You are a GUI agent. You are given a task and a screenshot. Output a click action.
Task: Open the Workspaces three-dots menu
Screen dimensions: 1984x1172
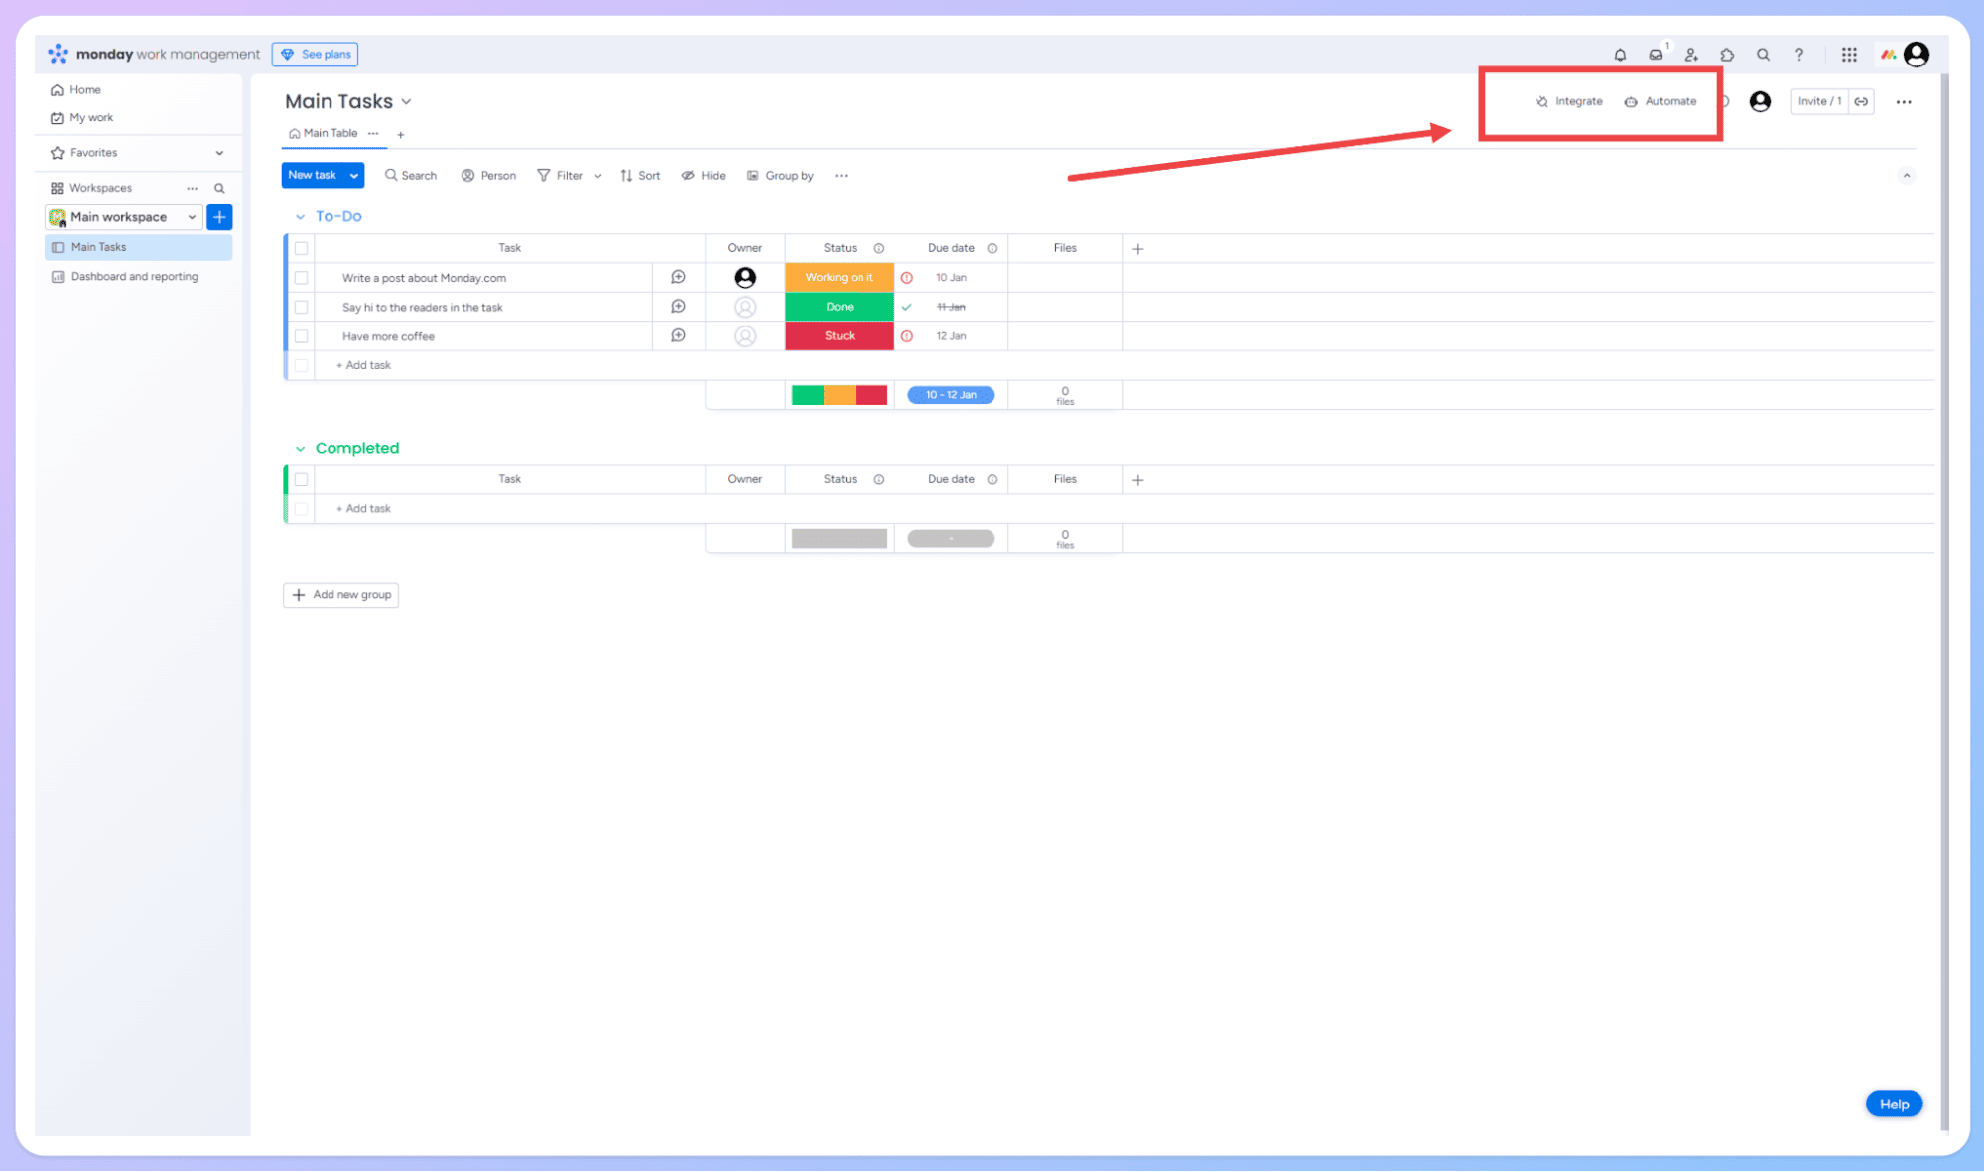[x=192, y=188]
